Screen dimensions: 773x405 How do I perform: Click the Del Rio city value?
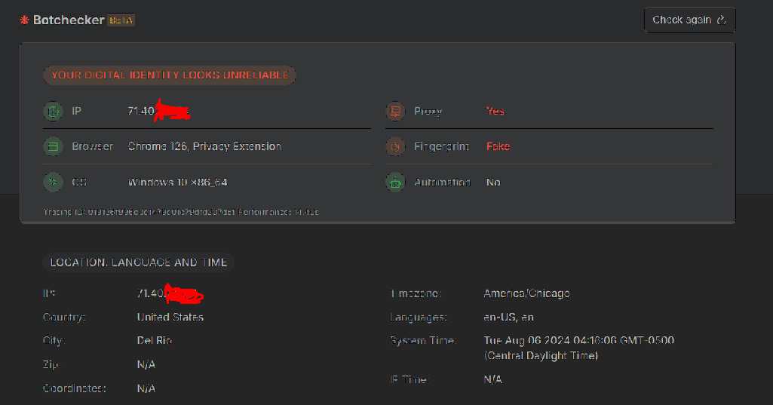coord(155,340)
